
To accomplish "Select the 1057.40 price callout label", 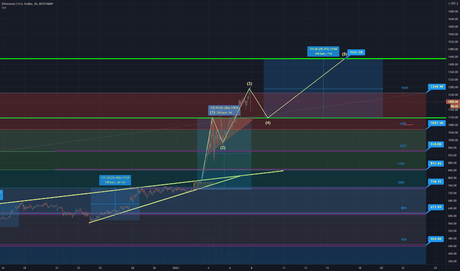I will 437,123.
